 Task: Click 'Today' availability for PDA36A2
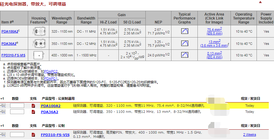pyautogui.click(x=250, y=112)
